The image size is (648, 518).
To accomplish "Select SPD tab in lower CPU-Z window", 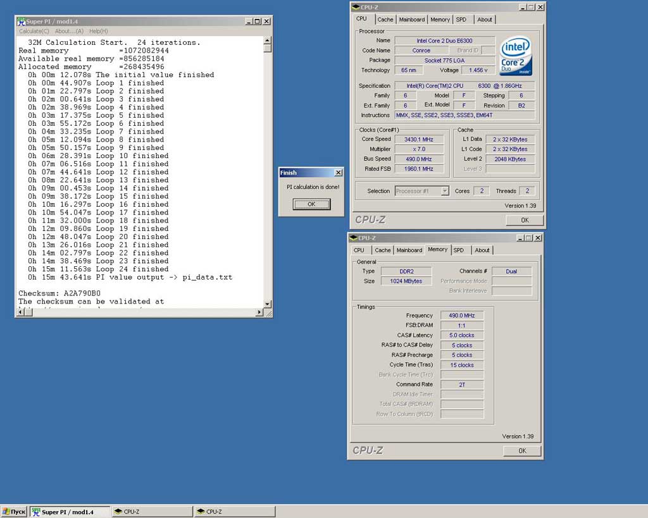I will 459,250.
